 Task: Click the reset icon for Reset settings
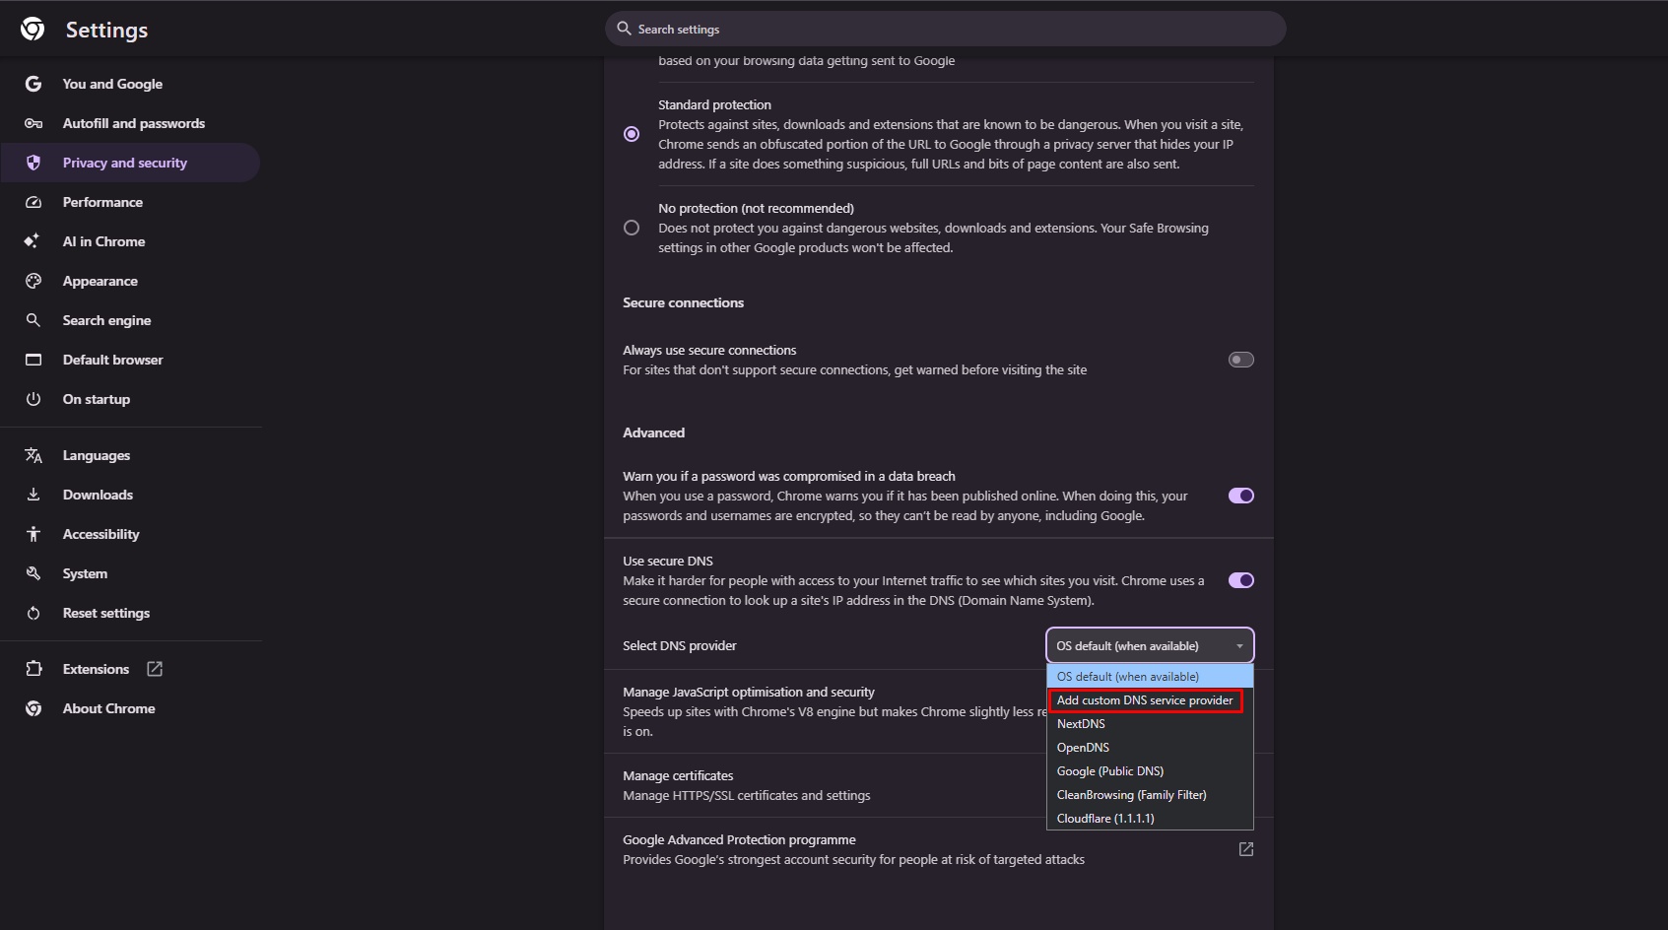(x=33, y=613)
